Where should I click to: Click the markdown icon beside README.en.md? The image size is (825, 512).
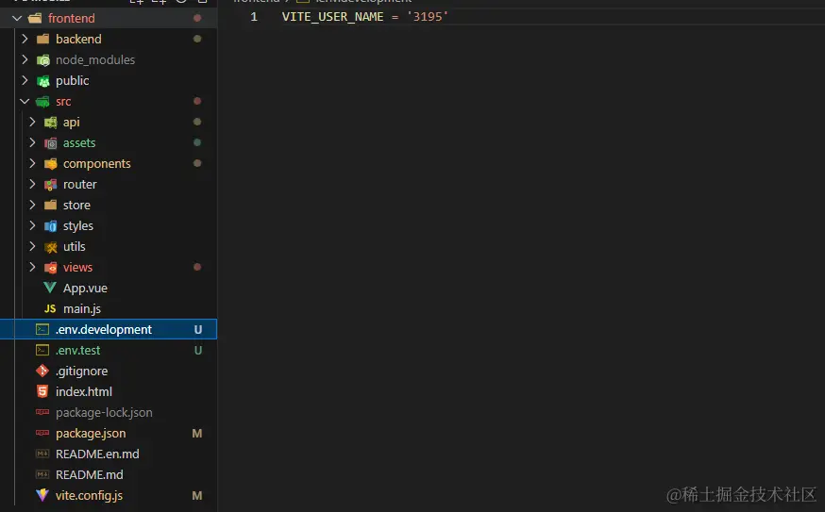pos(42,454)
